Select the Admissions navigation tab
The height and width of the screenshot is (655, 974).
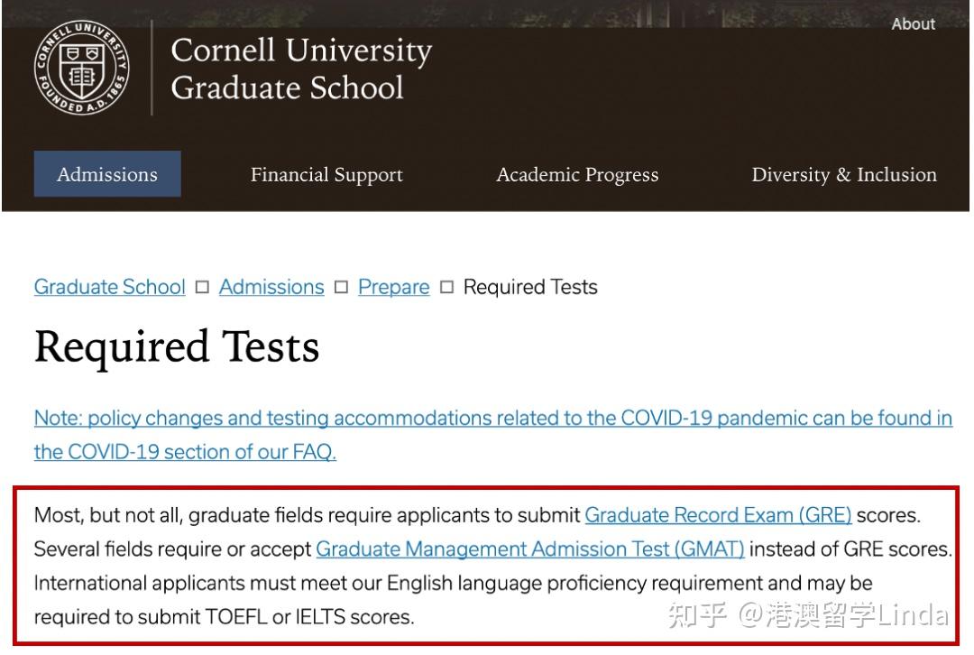click(107, 174)
